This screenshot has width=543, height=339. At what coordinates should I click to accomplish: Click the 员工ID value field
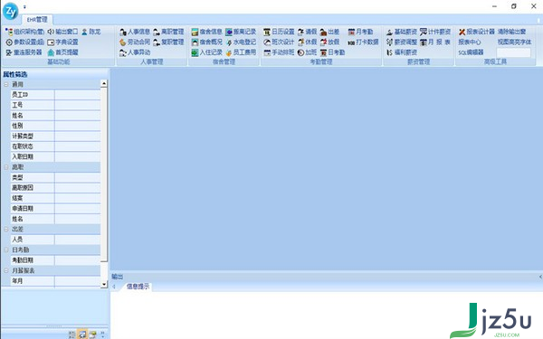tap(78, 95)
